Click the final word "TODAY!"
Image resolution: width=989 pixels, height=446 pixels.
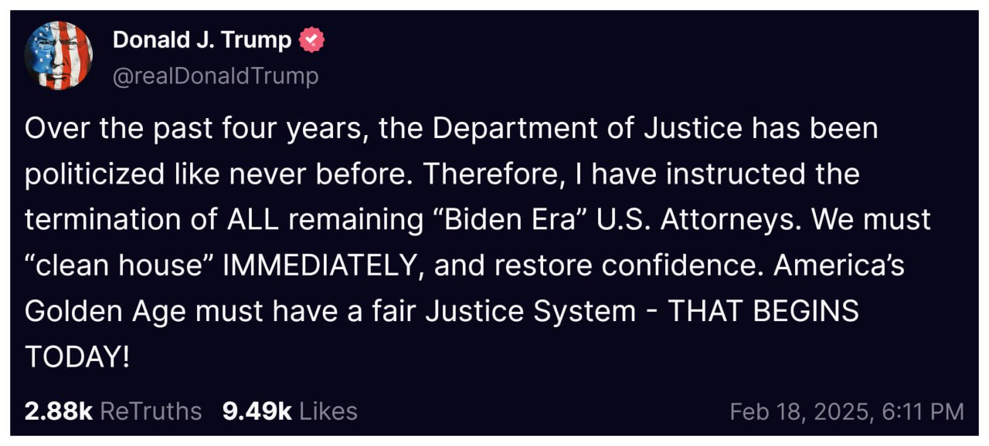(x=77, y=356)
